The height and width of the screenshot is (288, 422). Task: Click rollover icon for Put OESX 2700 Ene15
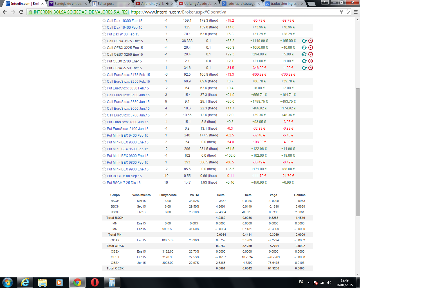click(304, 61)
